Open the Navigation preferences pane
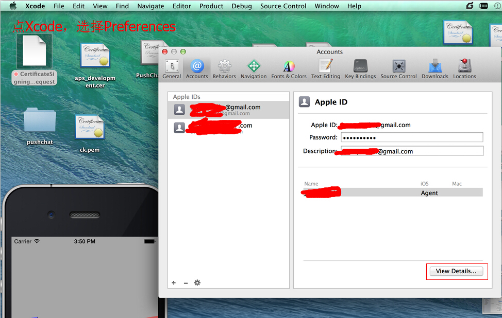Screen dimensions: 502x318 pos(254,69)
